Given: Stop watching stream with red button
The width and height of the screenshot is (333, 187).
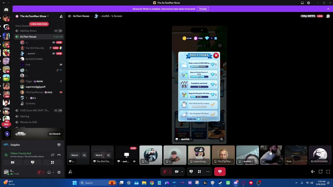Looking at the screenshot, I should click(220, 171).
